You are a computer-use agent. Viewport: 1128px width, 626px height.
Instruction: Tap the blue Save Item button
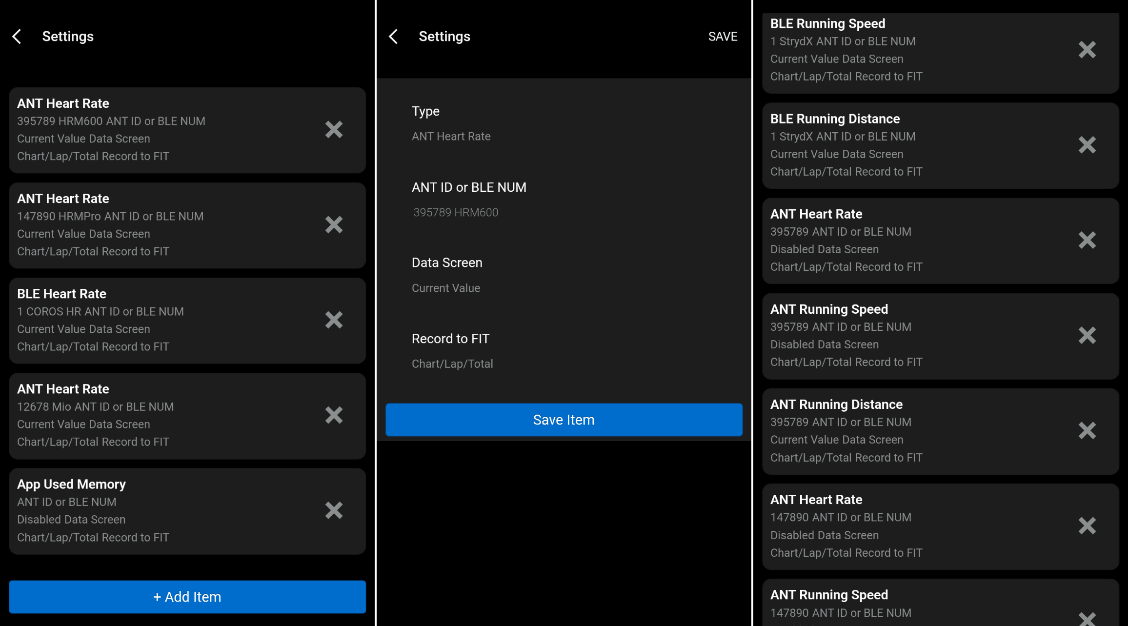pos(564,420)
